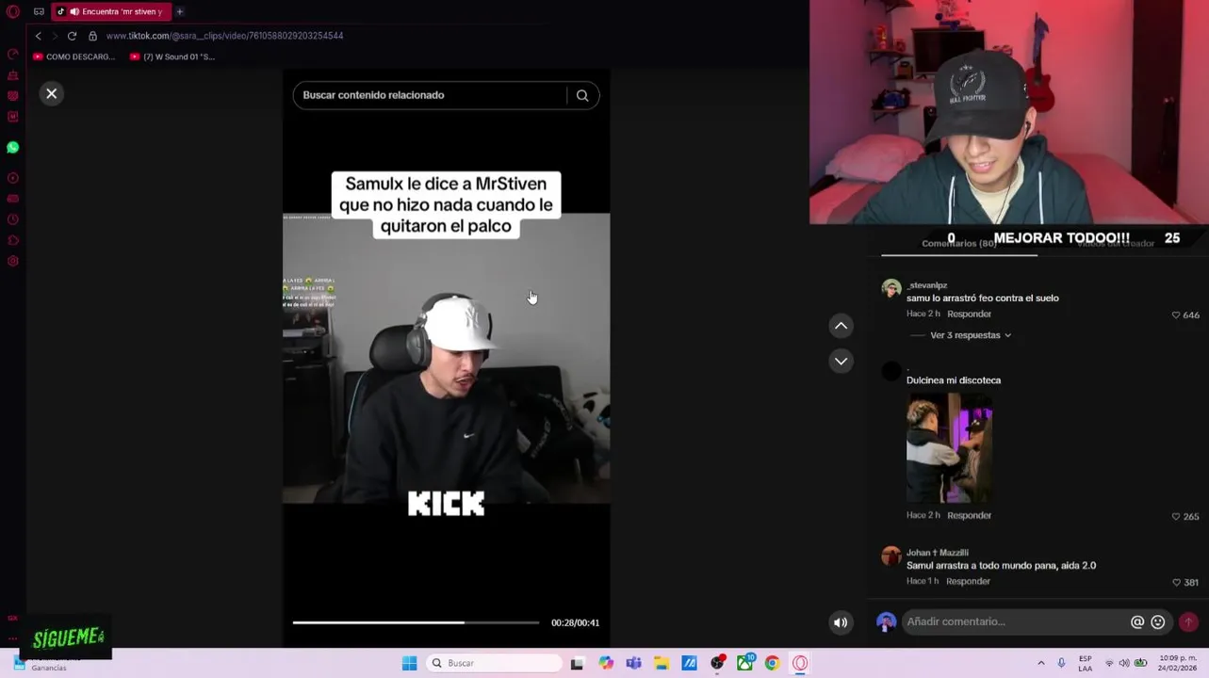Screen dimensions: 1209x678
Task: Open OBS Studio from the taskbar
Action: click(717, 663)
